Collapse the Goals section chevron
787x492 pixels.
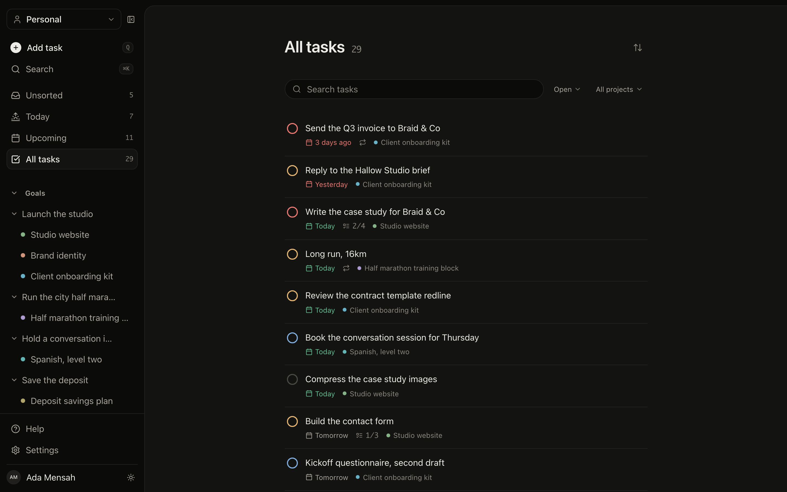(x=14, y=193)
